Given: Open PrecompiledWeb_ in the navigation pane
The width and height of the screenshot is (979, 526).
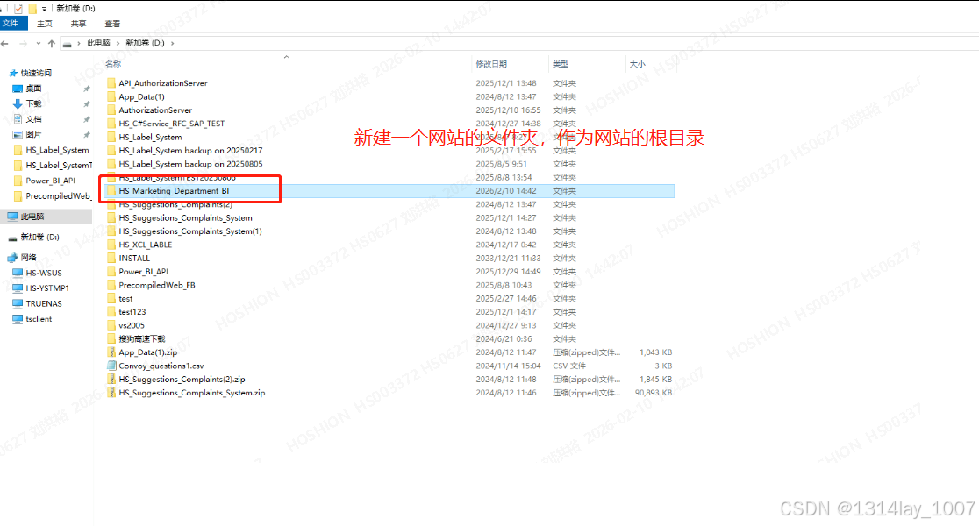Looking at the screenshot, I should click(x=59, y=195).
